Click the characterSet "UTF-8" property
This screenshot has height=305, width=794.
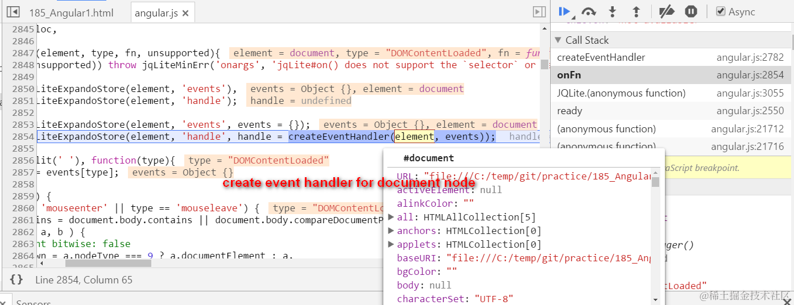455,299
